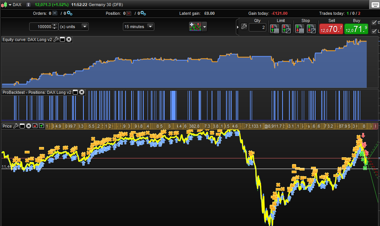Screen dimensions: 380x226
Task: Open Orders settings gear icon
Action: (69, 13)
